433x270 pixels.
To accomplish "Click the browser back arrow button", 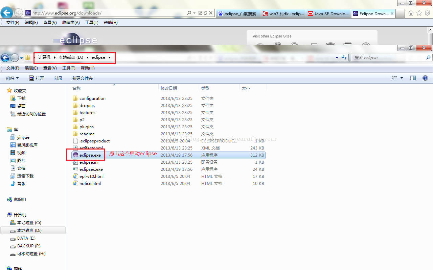I will [x=7, y=13].
